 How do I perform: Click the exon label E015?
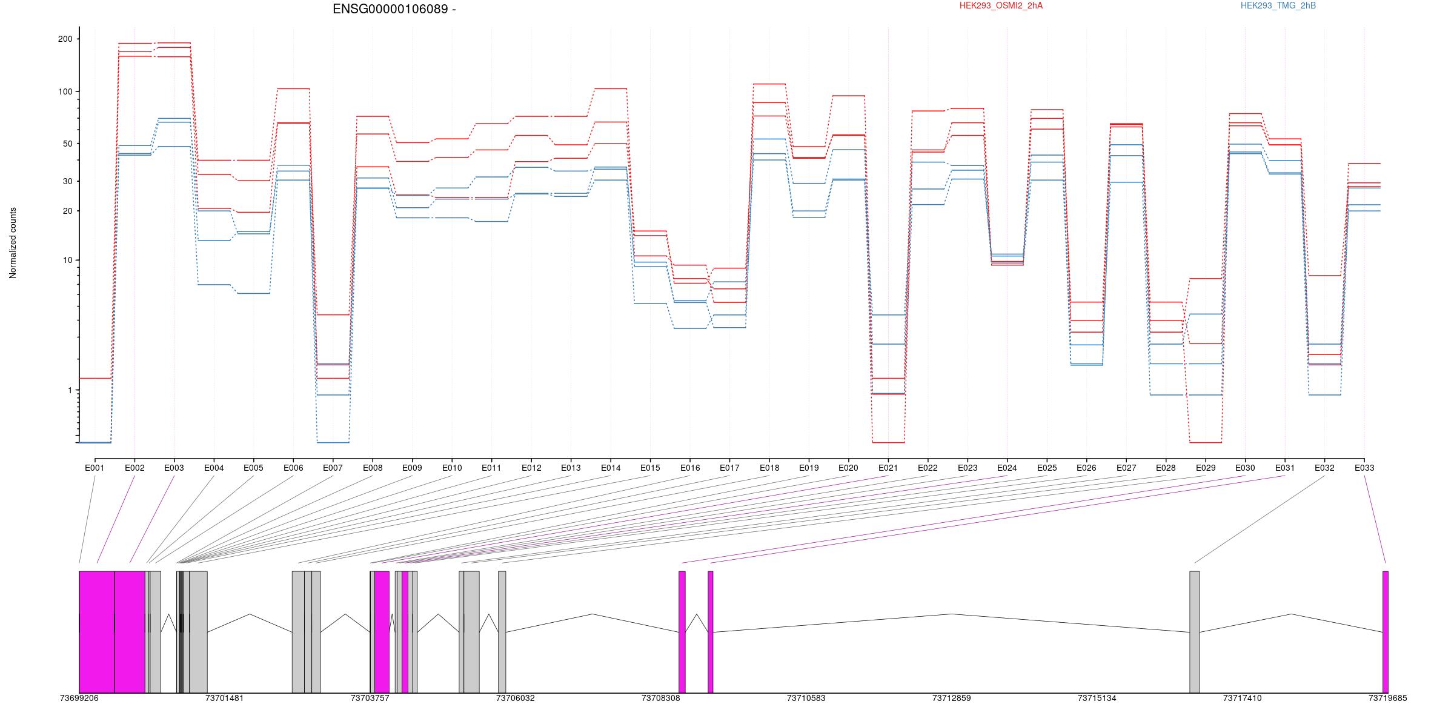tap(650, 468)
